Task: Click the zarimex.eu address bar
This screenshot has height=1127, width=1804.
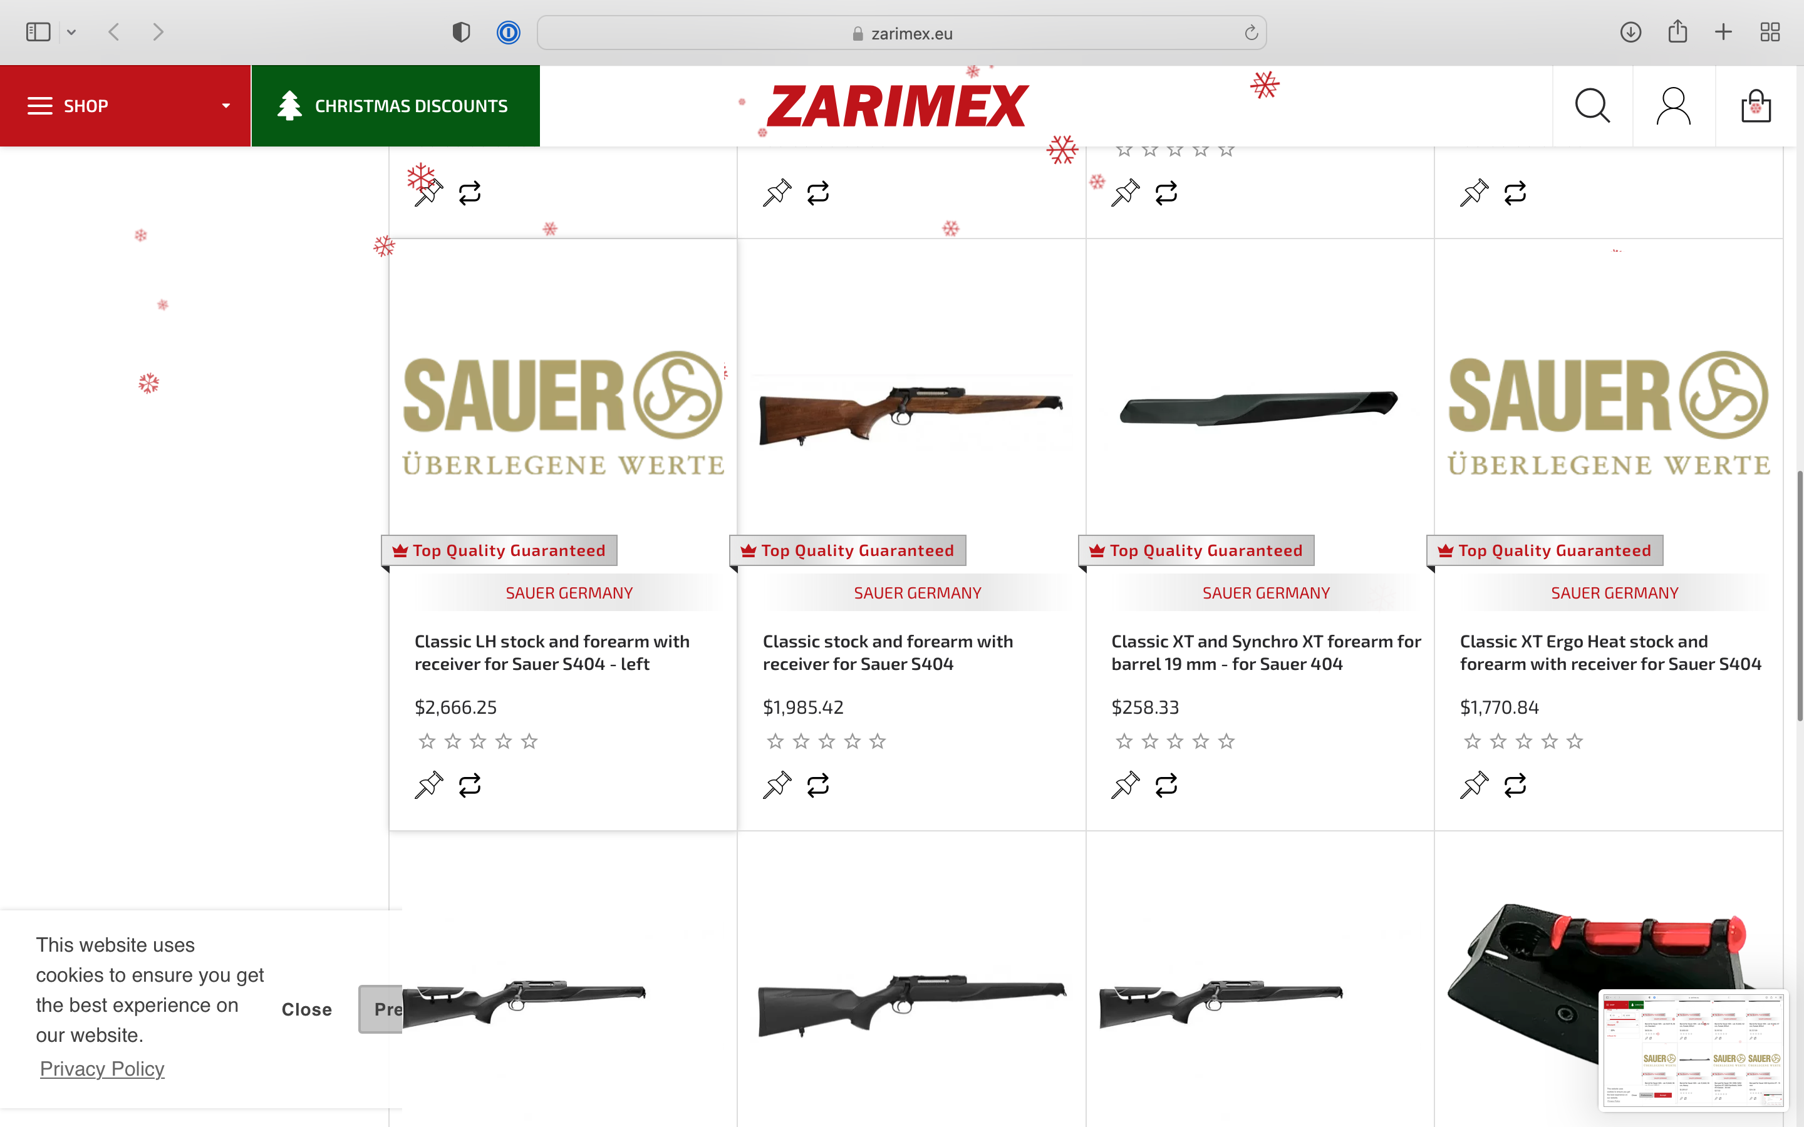Action: [x=901, y=33]
